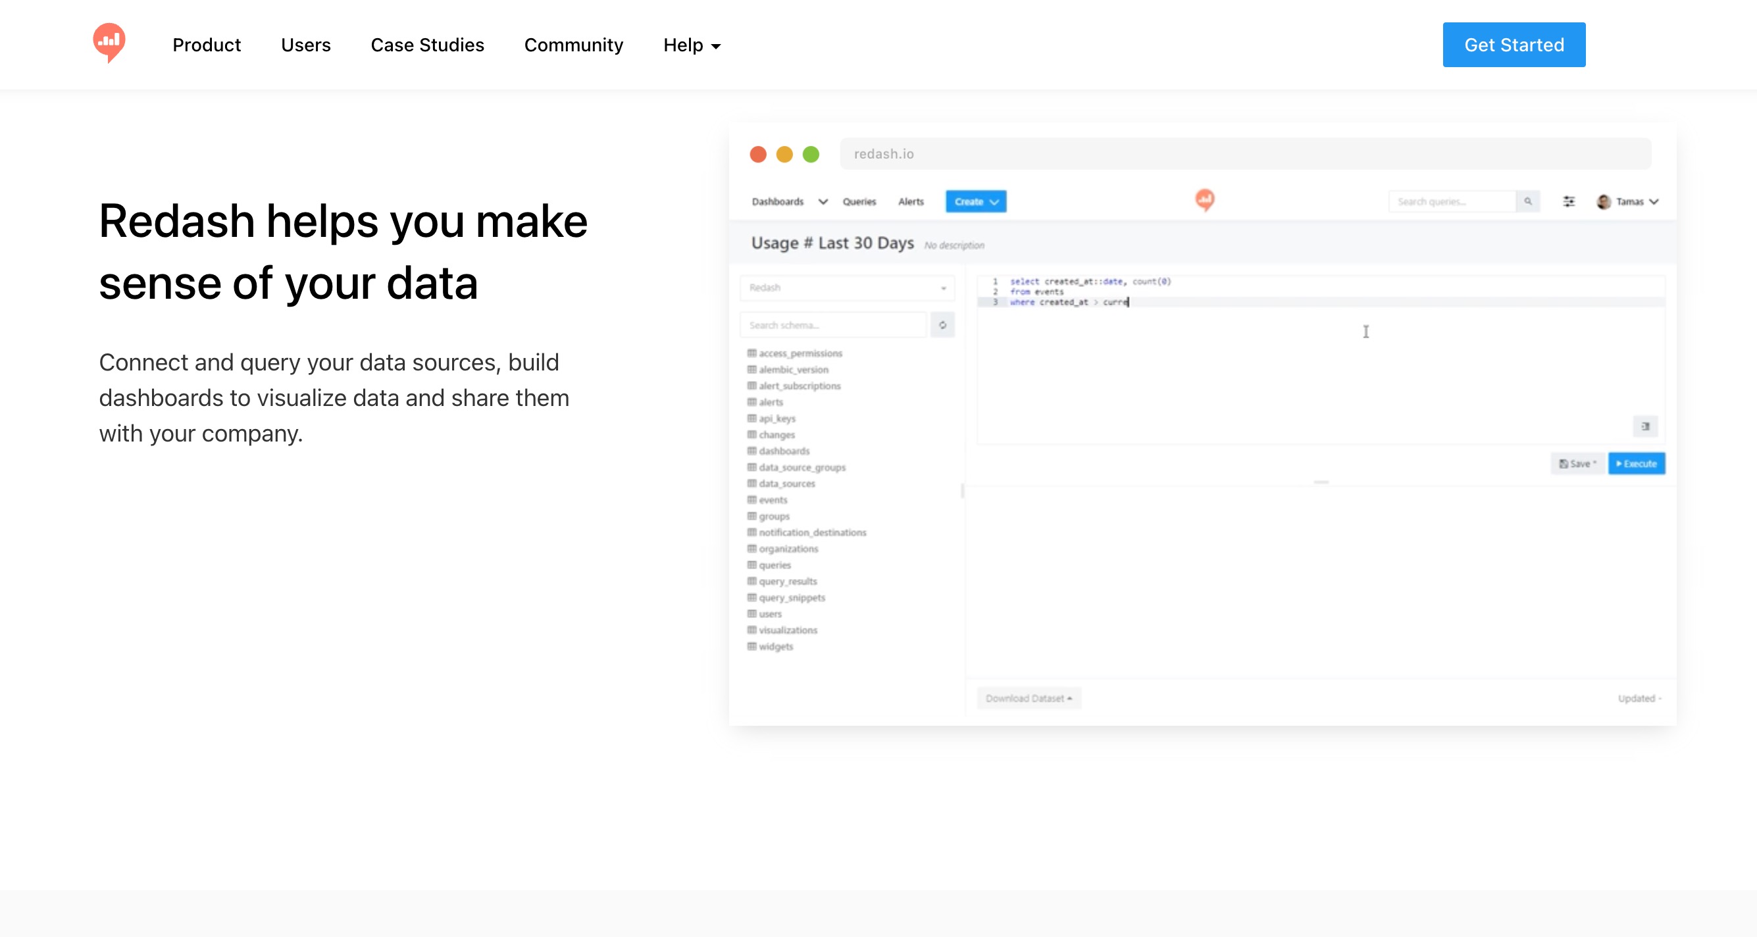Select the events table
Image resolution: width=1757 pixels, height=937 pixels.
point(773,500)
